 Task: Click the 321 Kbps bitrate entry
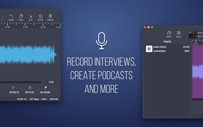[34, 99]
